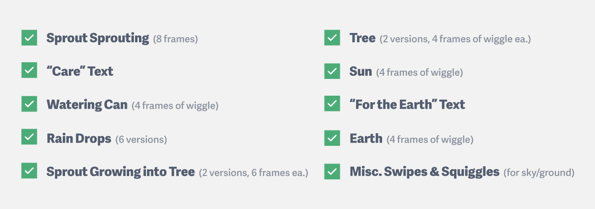
Task: Toggle the Rain Drops checkbox
Action: 29,137
